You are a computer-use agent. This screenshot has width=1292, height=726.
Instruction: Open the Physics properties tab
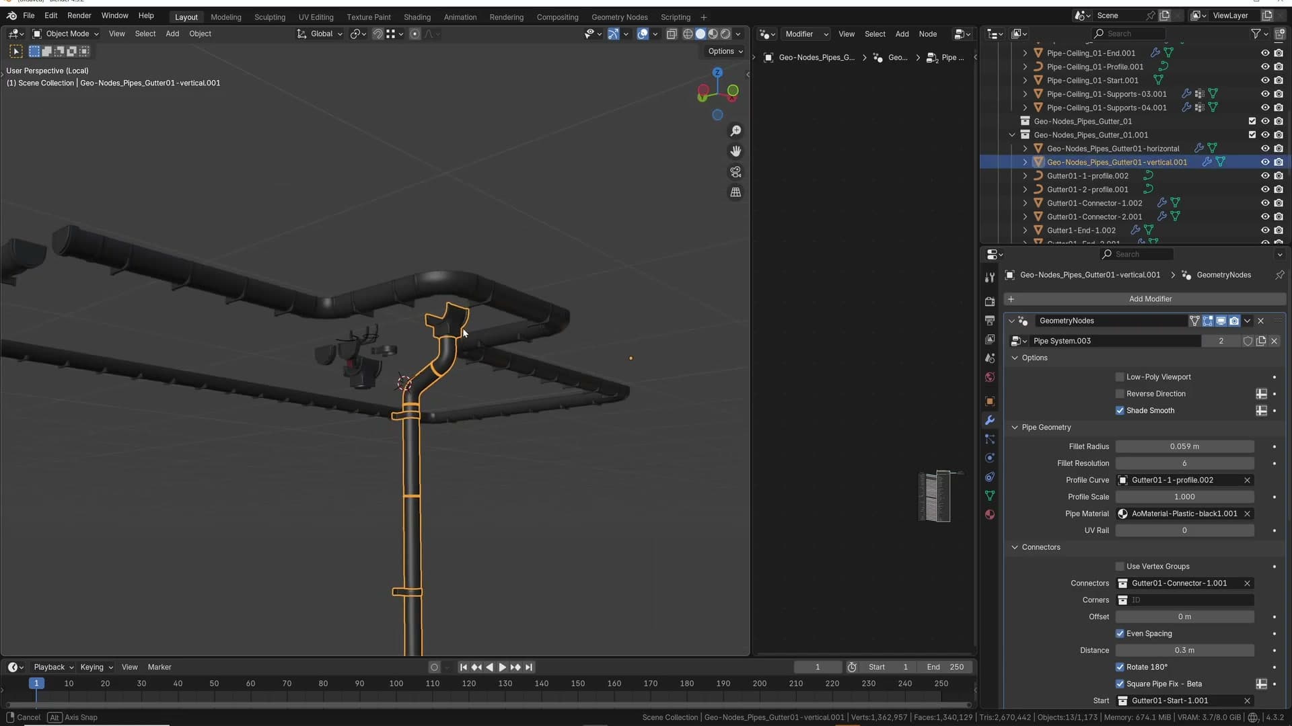[x=989, y=458]
